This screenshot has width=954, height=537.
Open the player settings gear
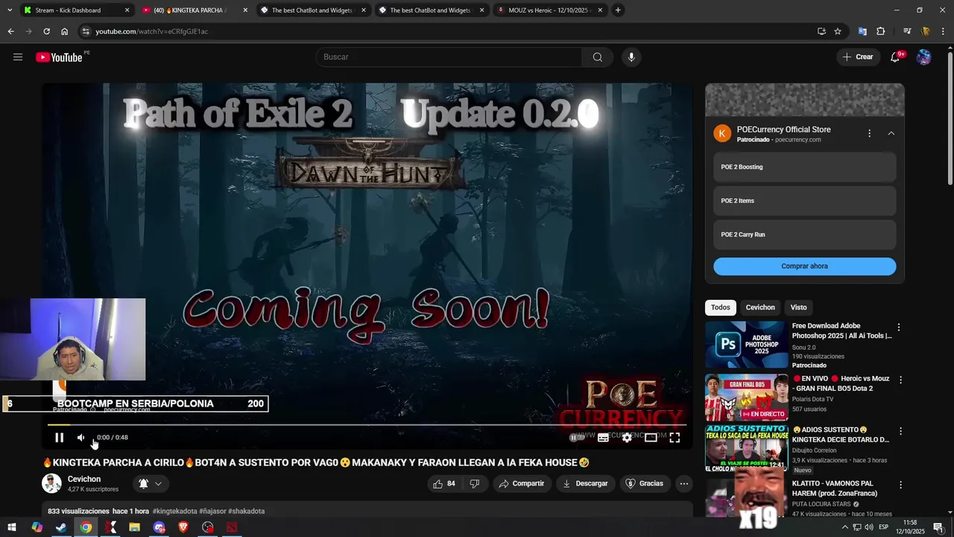[627, 438]
